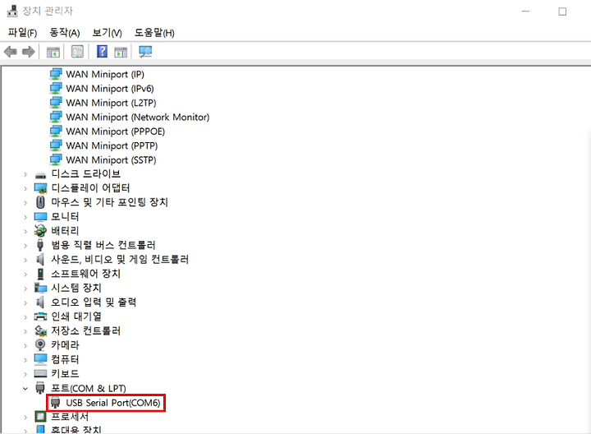Expand 사운드, 비디오 및 게임 컨트롤러
Viewport: 591px width, 434px height.
[25, 260]
